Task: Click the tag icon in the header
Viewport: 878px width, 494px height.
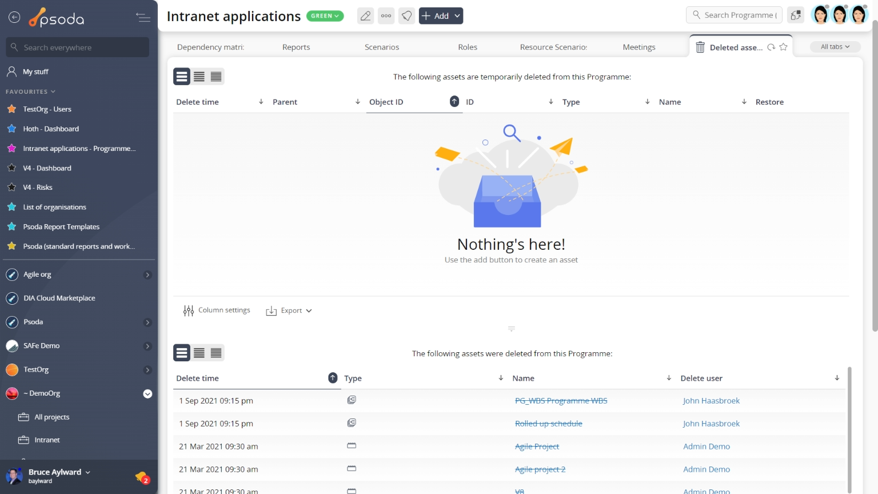Action: pyautogui.click(x=407, y=16)
